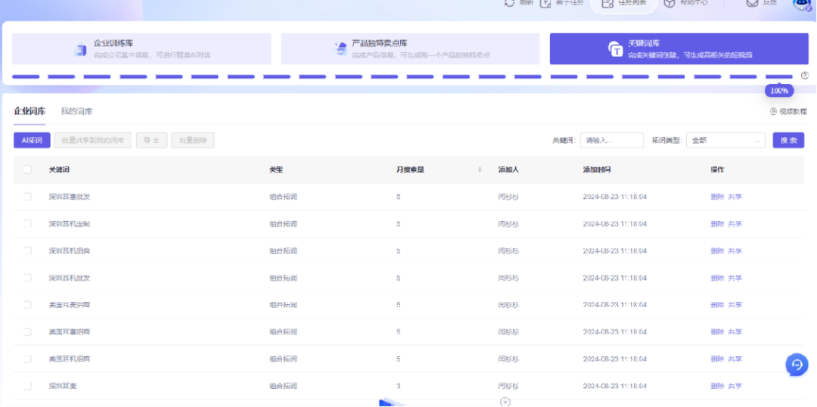
Task: Click 共享 for 深圳耳机批发
Action: click(735, 278)
